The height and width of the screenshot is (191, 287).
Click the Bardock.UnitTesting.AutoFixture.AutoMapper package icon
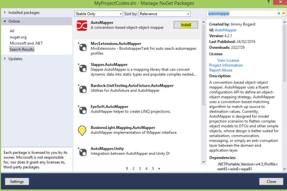83,89
